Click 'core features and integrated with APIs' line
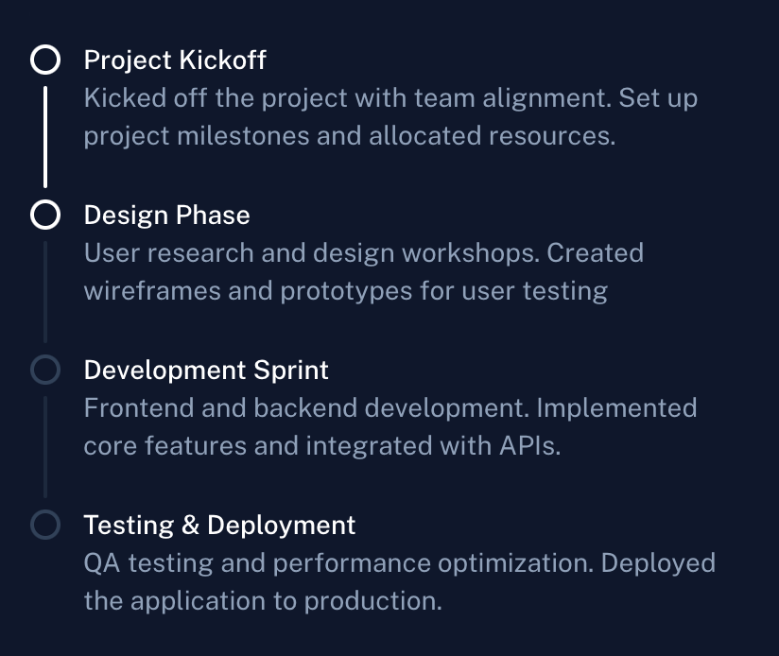Image resolution: width=779 pixels, height=656 pixels. click(322, 445)
